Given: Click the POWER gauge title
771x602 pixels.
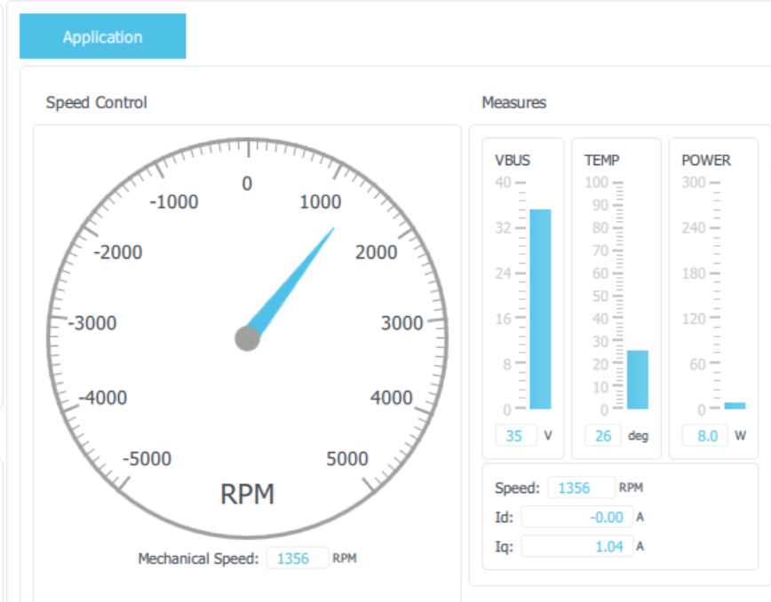Looking at the screenshot, I should click(706, 160).
